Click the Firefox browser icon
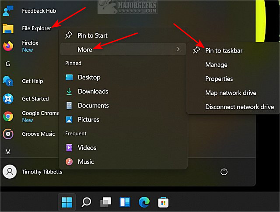The height and width of the screenshot is (212, 280). pos(8,46)
